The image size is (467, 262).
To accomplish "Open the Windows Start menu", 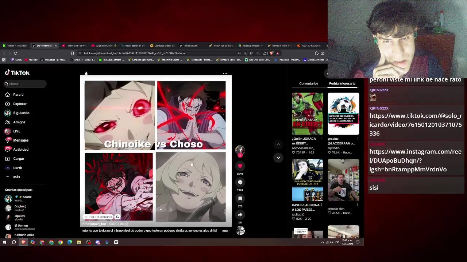I will point(4,242).
